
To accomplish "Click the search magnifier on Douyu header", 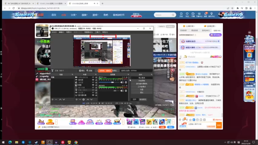I will [173, 15].
